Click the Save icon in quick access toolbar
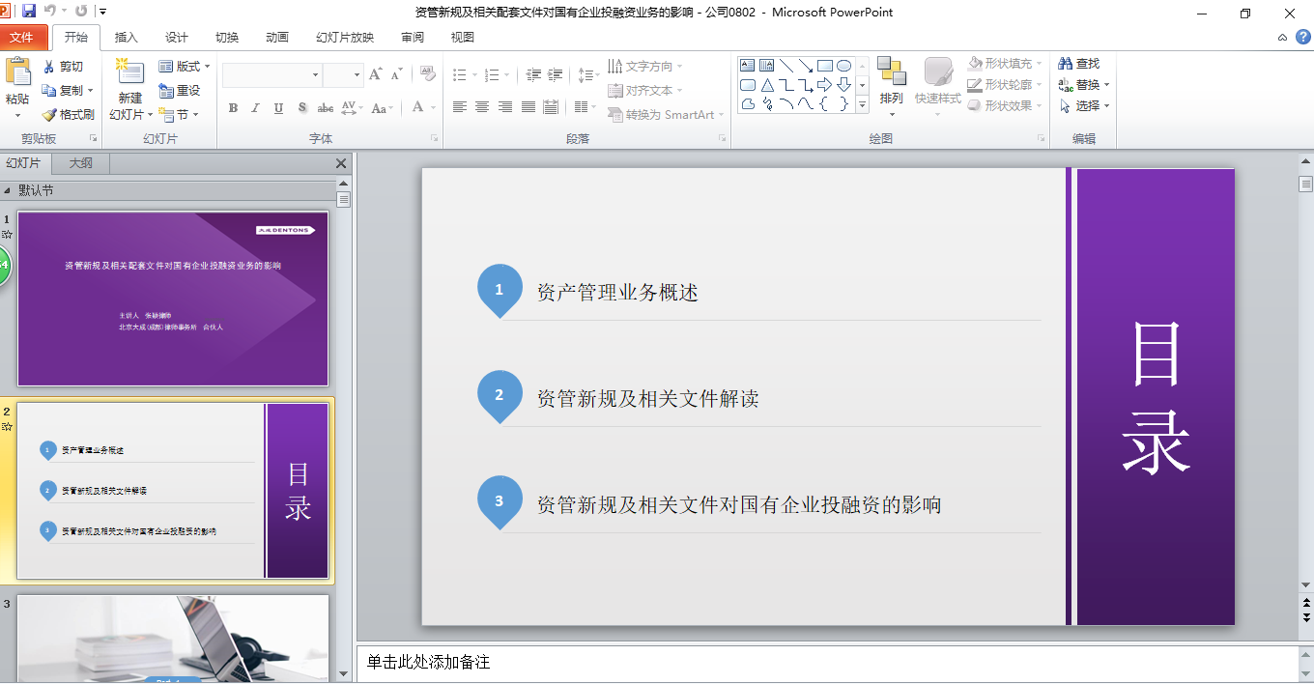The width and height of the screenshot is (1314, 684). (29, 12)
